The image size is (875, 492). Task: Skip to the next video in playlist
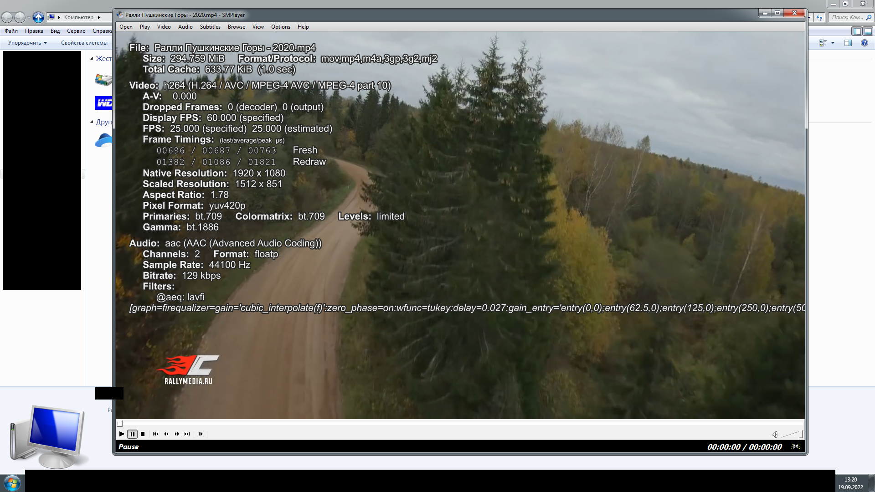point(187,434)
